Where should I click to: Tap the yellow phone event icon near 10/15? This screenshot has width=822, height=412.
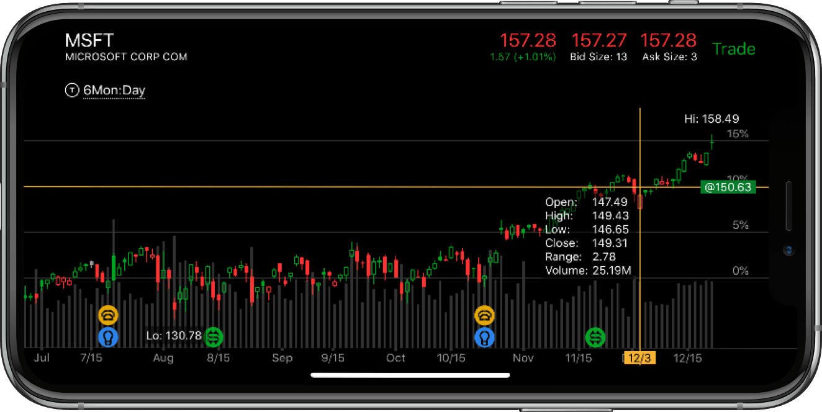[484, 315]
